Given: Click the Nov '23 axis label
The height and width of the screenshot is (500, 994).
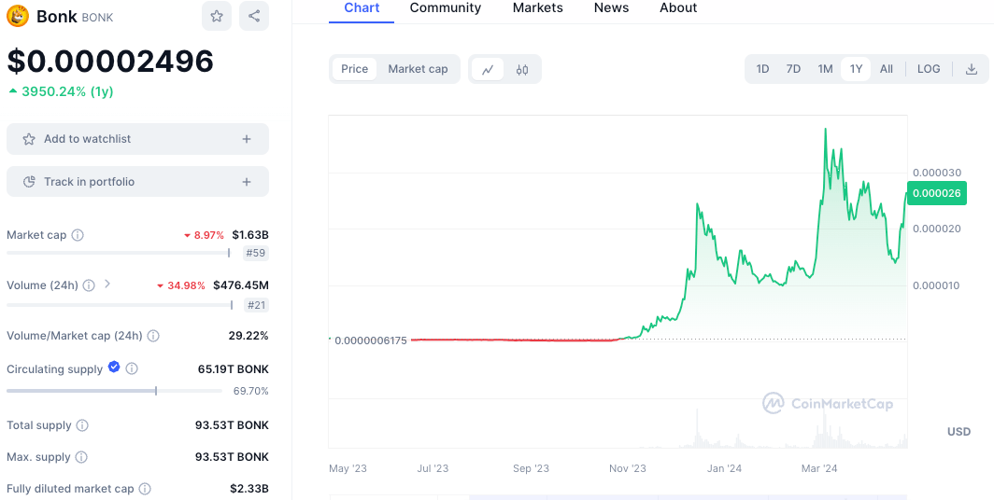Looking at the screenshot, I should [628, 468].
